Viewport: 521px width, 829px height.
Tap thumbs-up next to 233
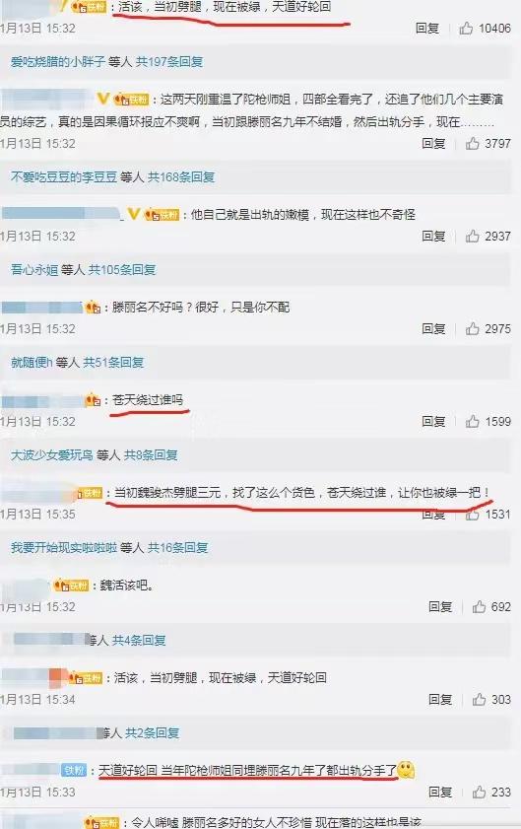[x=480, y=792]
